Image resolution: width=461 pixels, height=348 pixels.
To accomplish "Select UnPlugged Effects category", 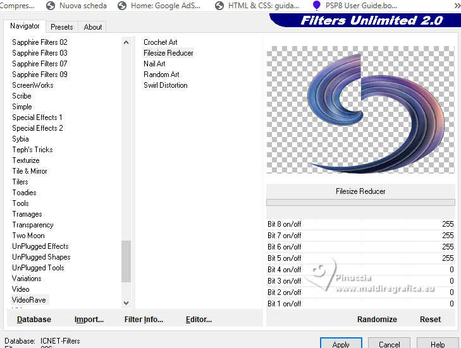I will click(x=40, y=246).
